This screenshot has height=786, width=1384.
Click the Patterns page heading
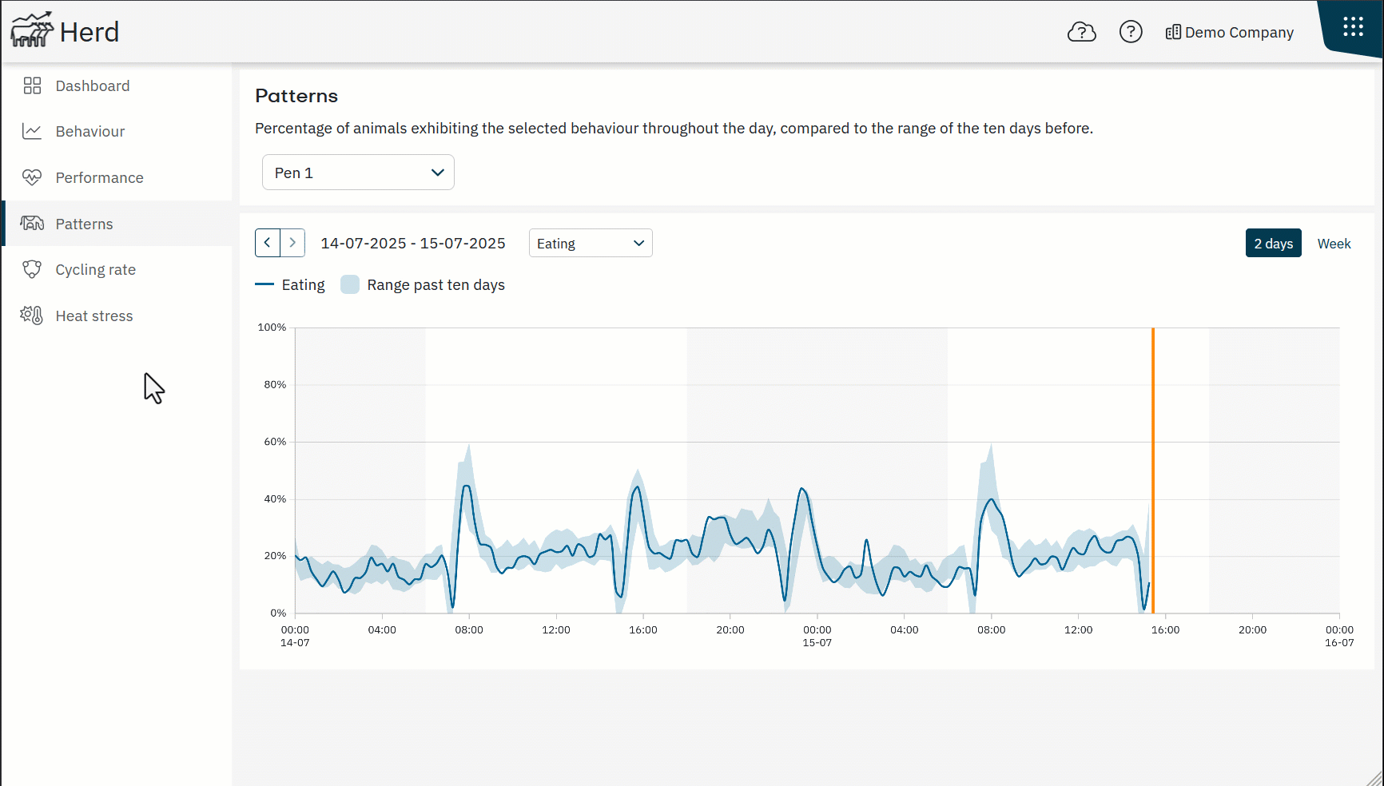296,96
